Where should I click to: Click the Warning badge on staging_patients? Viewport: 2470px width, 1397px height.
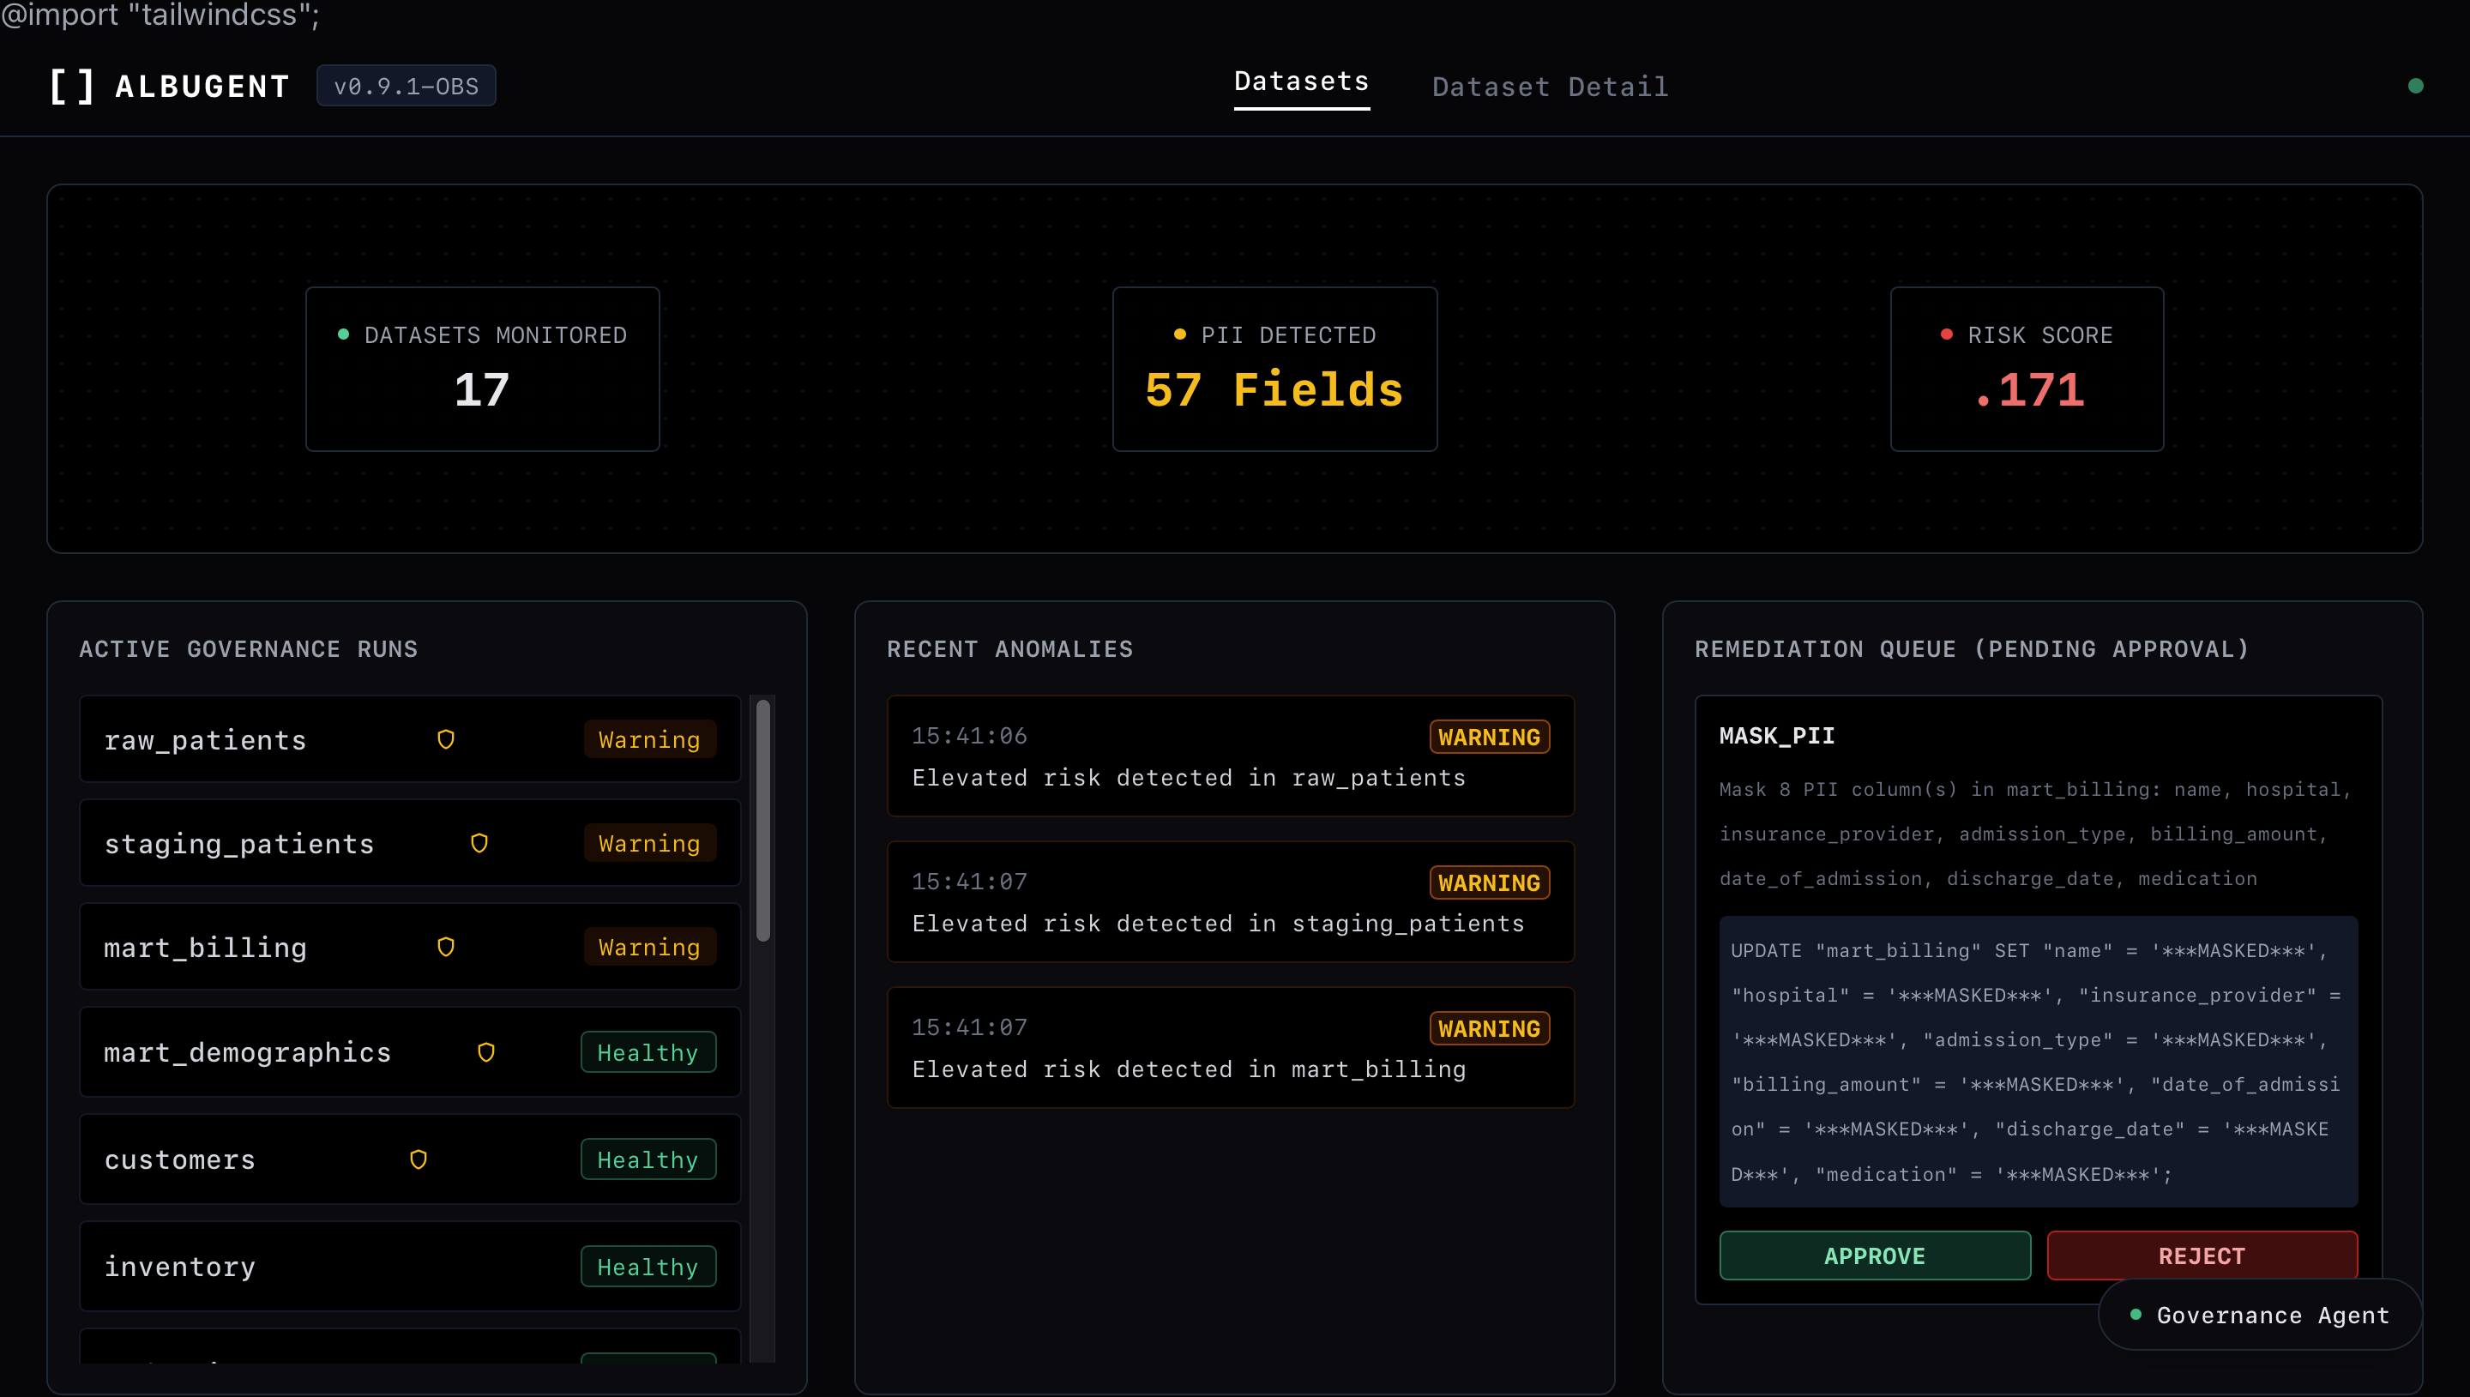[649, 842]
